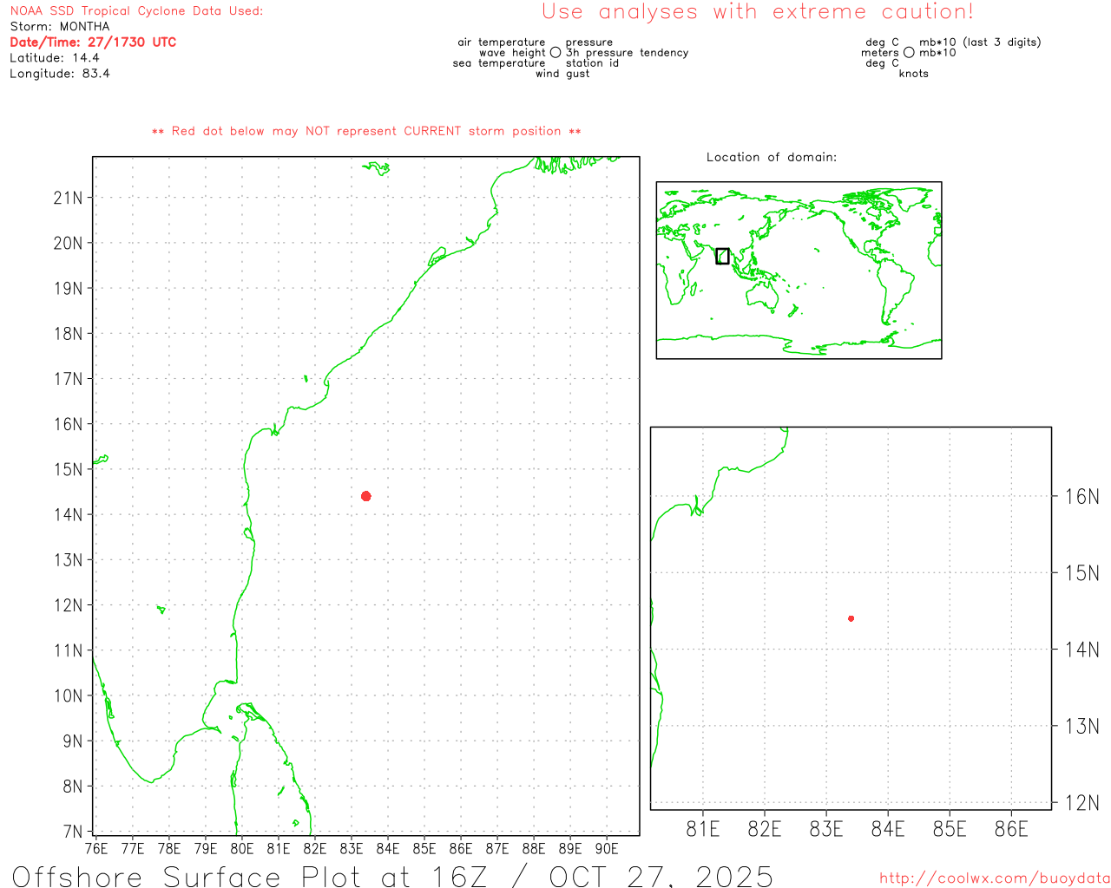The image size is (1111, 888).
Task: Click the Offshore Surface Plot title text
Action: pos(392,876)
